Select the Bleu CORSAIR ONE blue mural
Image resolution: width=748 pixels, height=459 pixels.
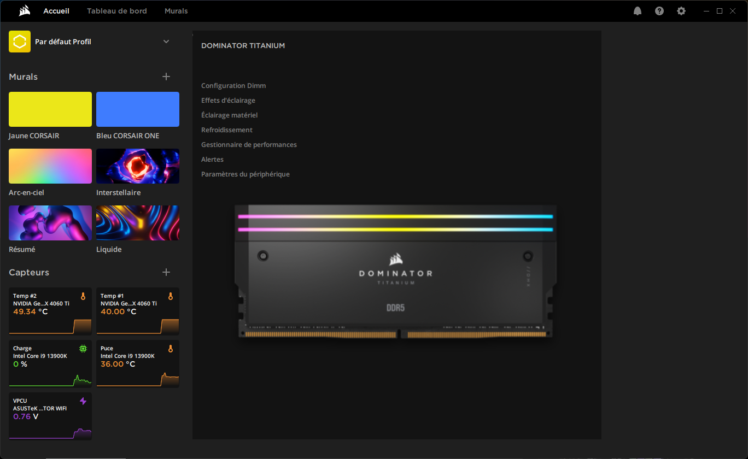[x=138, y=109]
